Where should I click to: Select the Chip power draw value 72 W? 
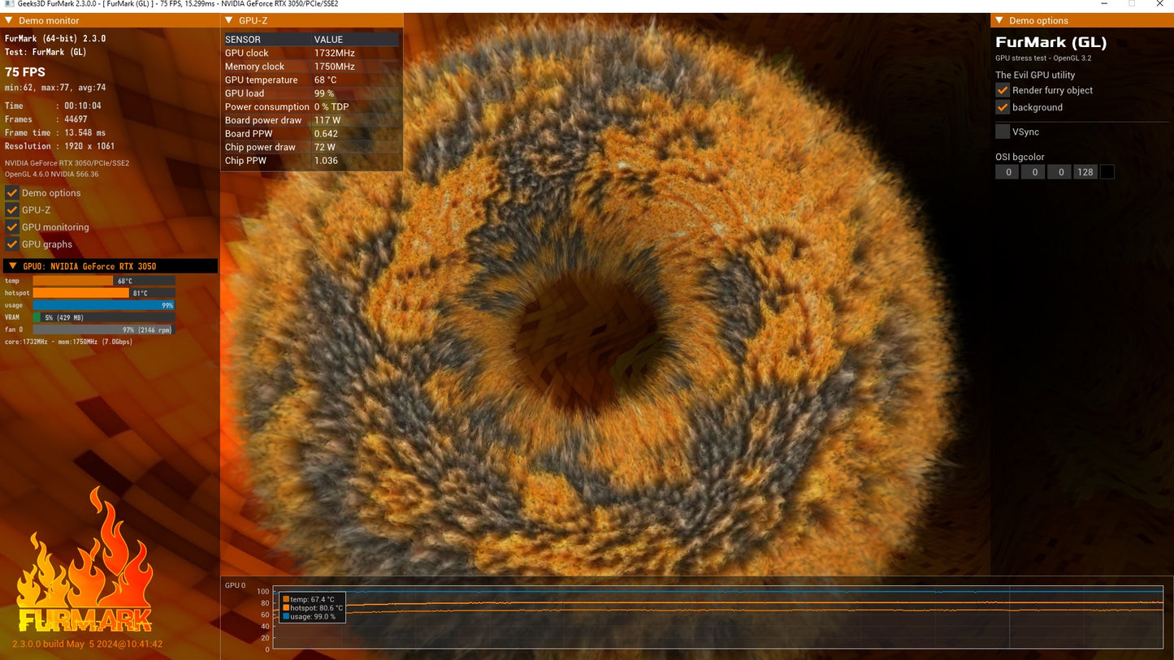pos(325,147)
